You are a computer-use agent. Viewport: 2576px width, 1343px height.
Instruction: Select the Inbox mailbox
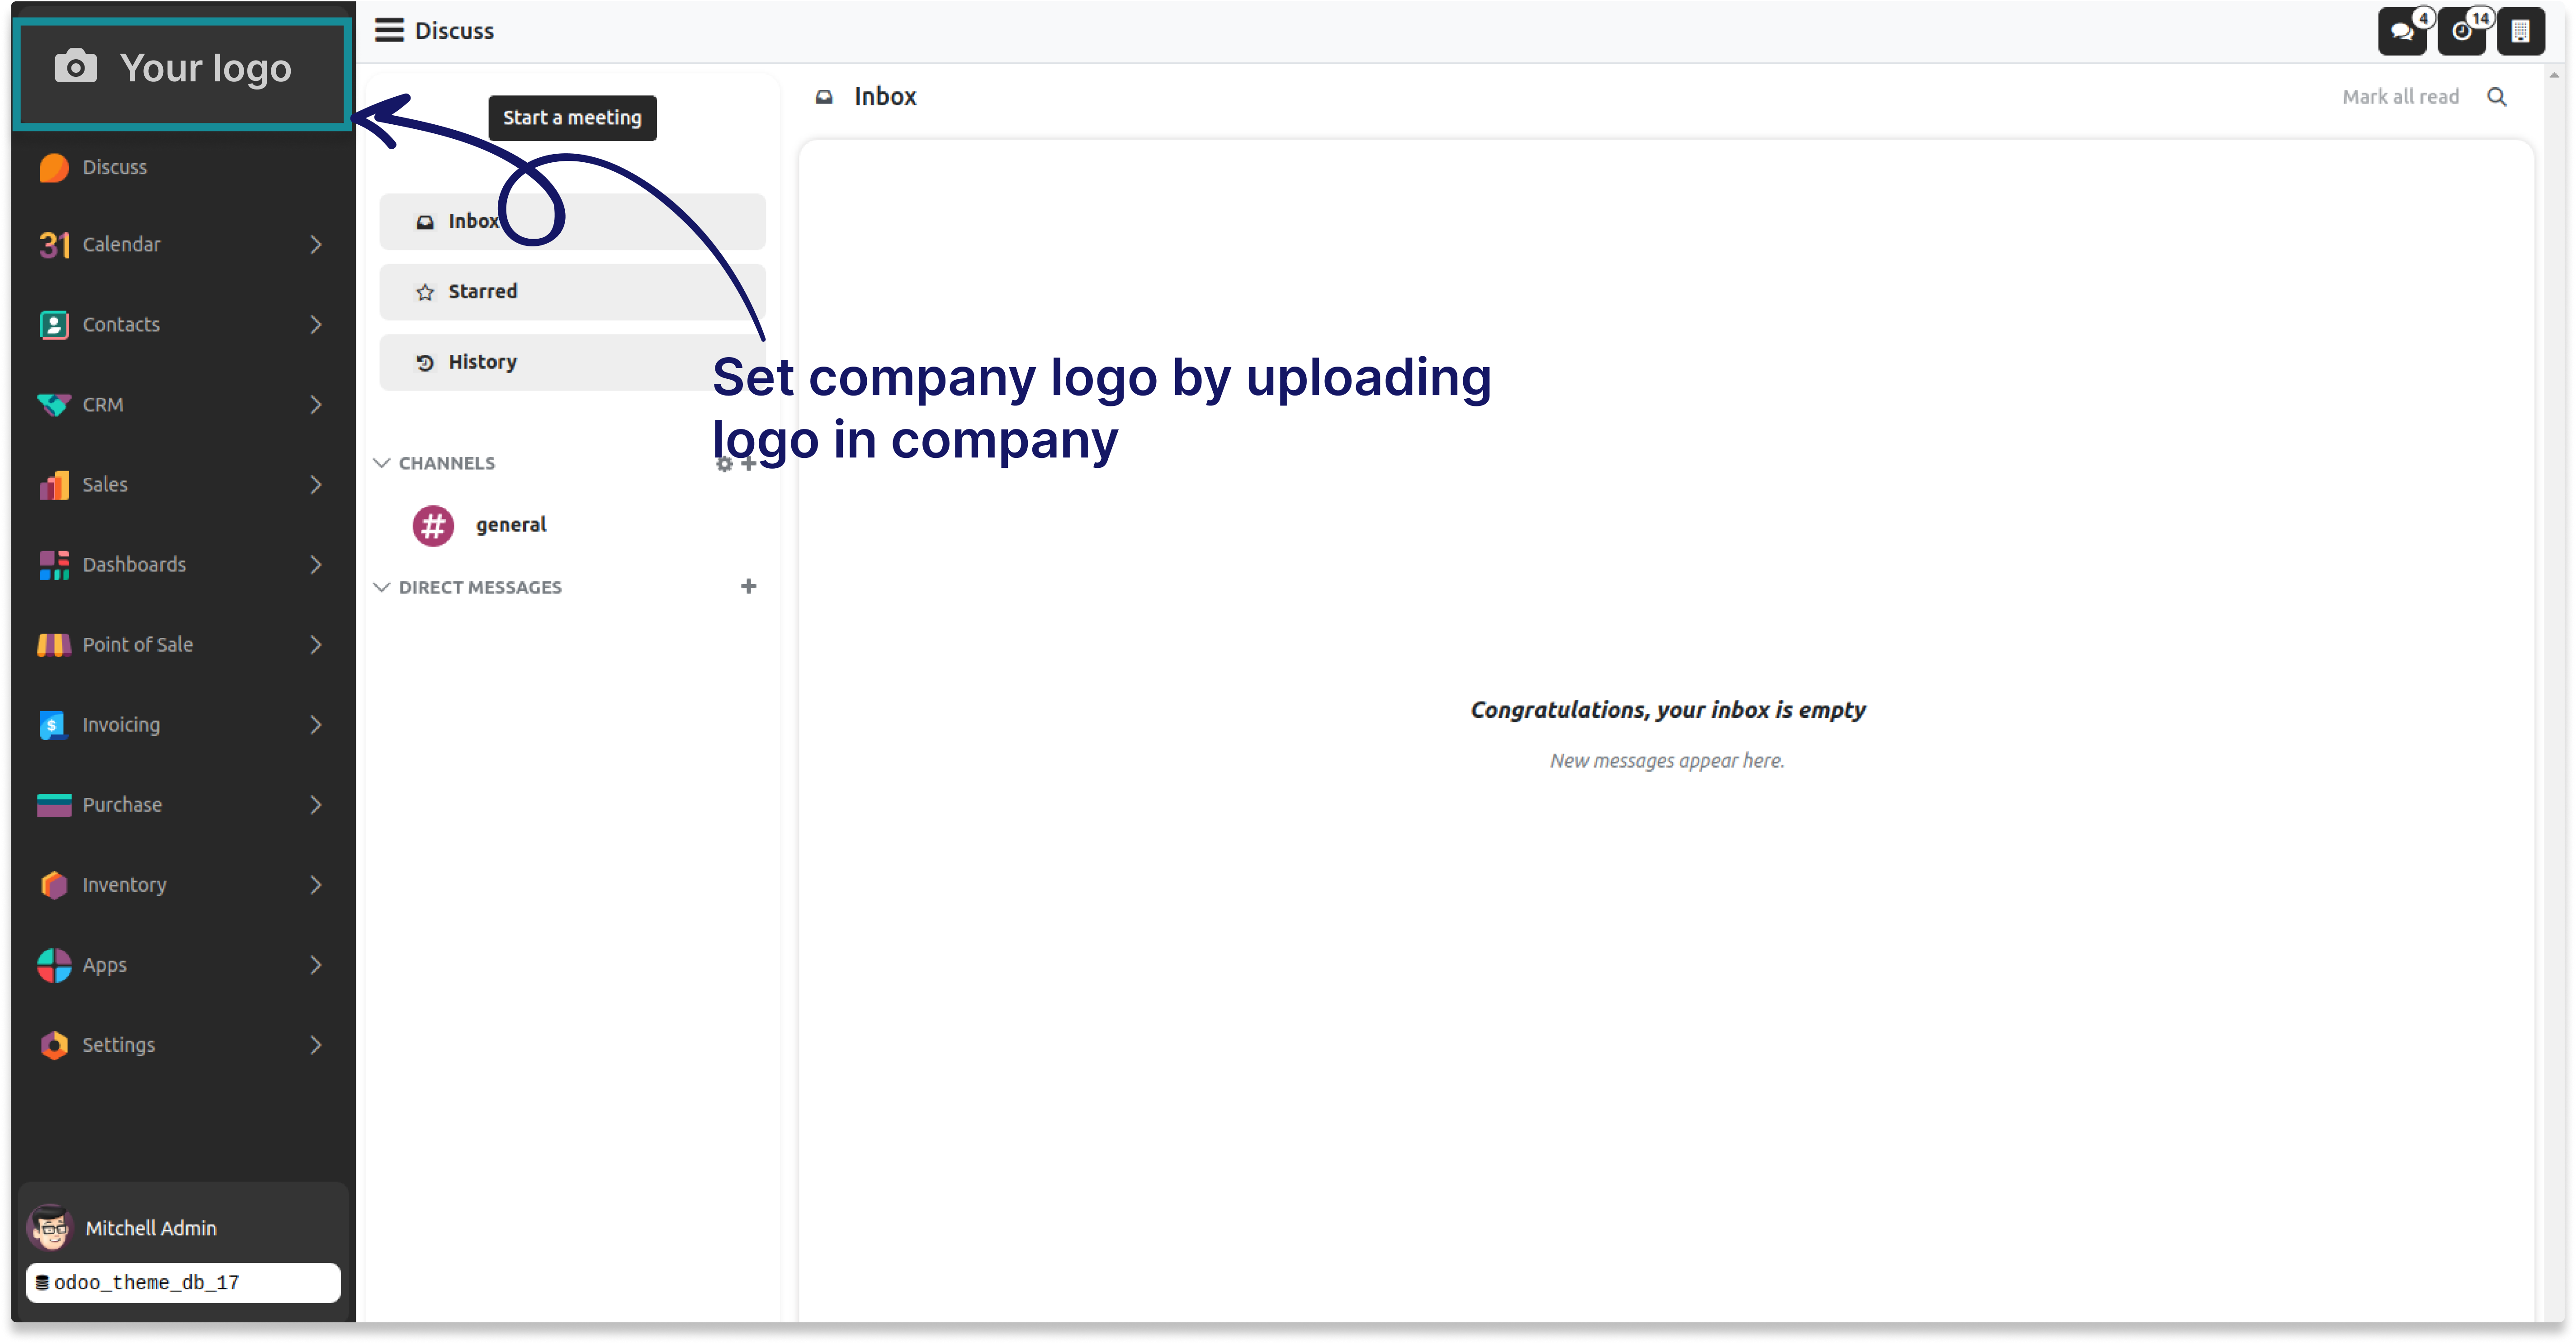click(572, 221)
